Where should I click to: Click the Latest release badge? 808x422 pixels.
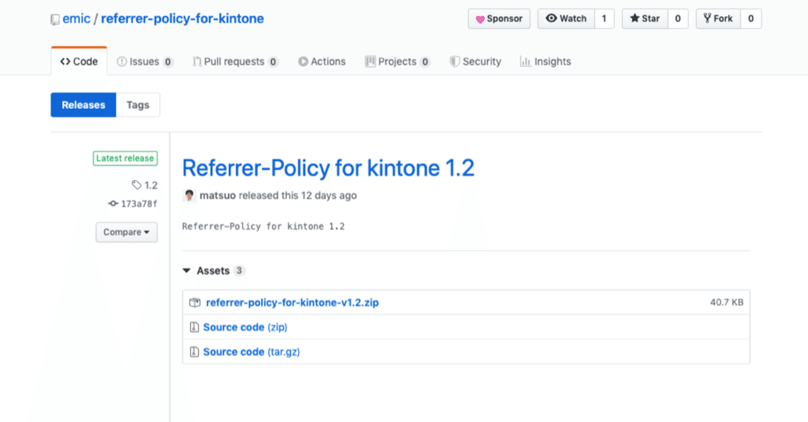[x=125, y=159]
